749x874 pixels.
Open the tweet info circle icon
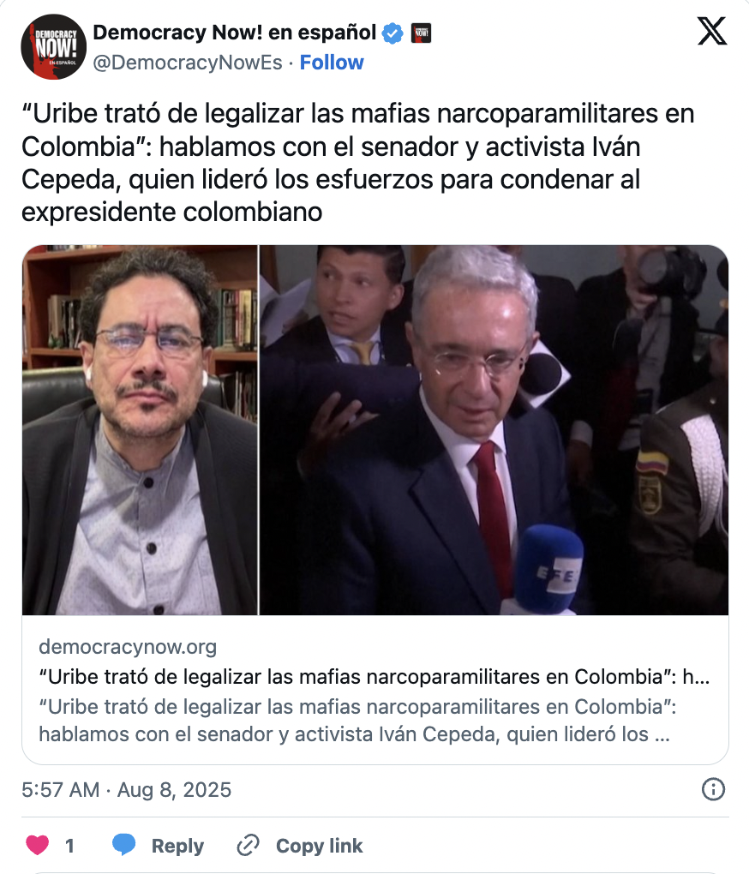[x=713, y=789]
